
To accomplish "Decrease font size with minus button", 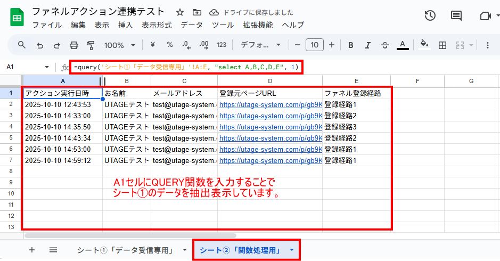I will (x=298, y=45).
